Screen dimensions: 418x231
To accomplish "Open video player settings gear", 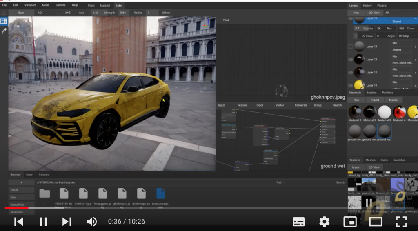I will pyautogui.click(x=325, y=221).
